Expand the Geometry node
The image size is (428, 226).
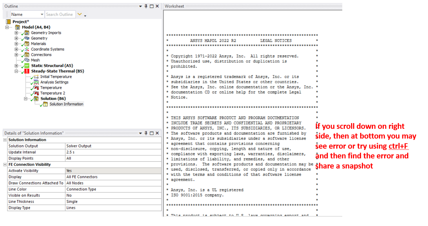(16, 38)
